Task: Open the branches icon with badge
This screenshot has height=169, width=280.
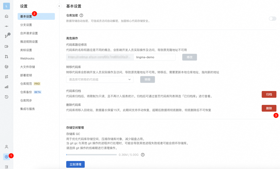Action: (x=6, y=36)
